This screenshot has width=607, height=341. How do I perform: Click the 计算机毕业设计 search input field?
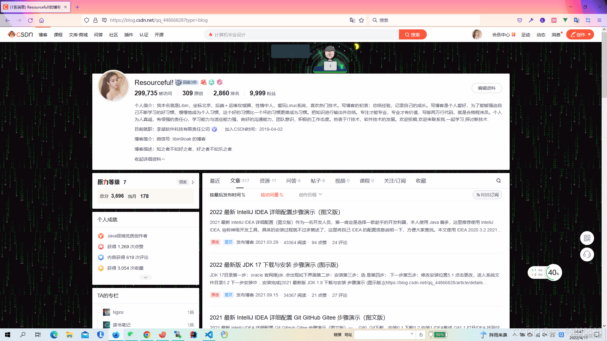(300, 34)
